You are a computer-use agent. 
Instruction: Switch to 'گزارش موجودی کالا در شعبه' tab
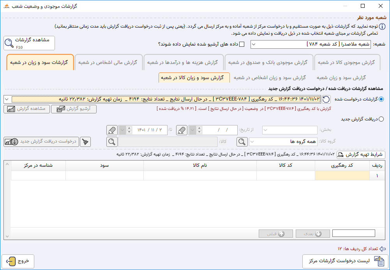[x=347, y=62]
